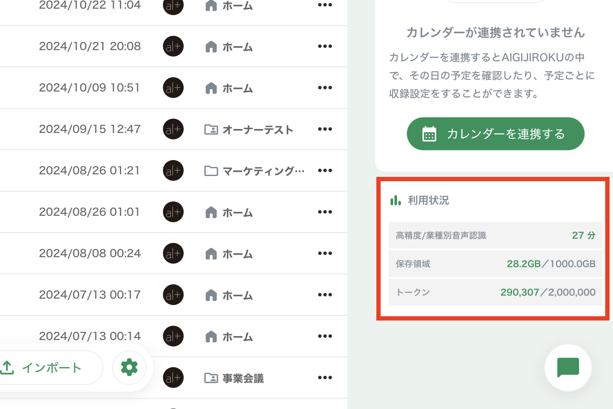Open more options for 事業会議 row
Image resolution: width=613 pixels, height=409 pixels.
[325, 378]
